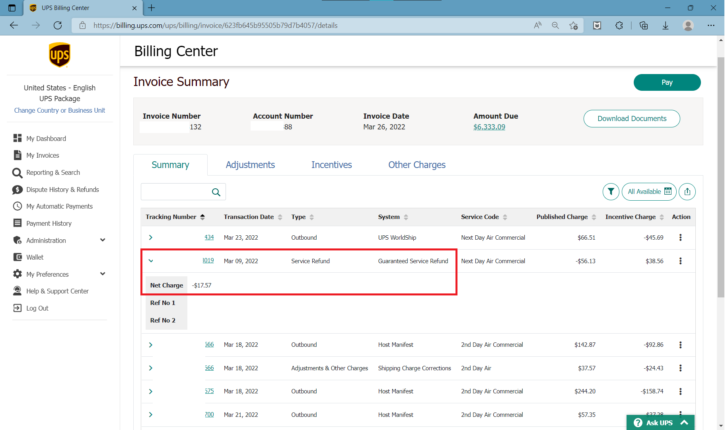Image resolution: width=726 pixels, height=430 pixels.
Task: Switch to the Other Charges tab
Action: pyautogui.click(x=417, y=165)
